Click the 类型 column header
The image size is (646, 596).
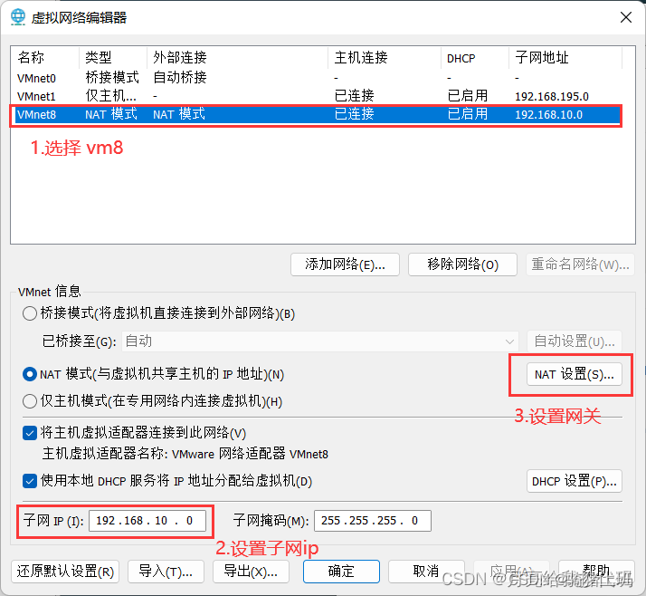pyautogui.click(x=112, y=57)
